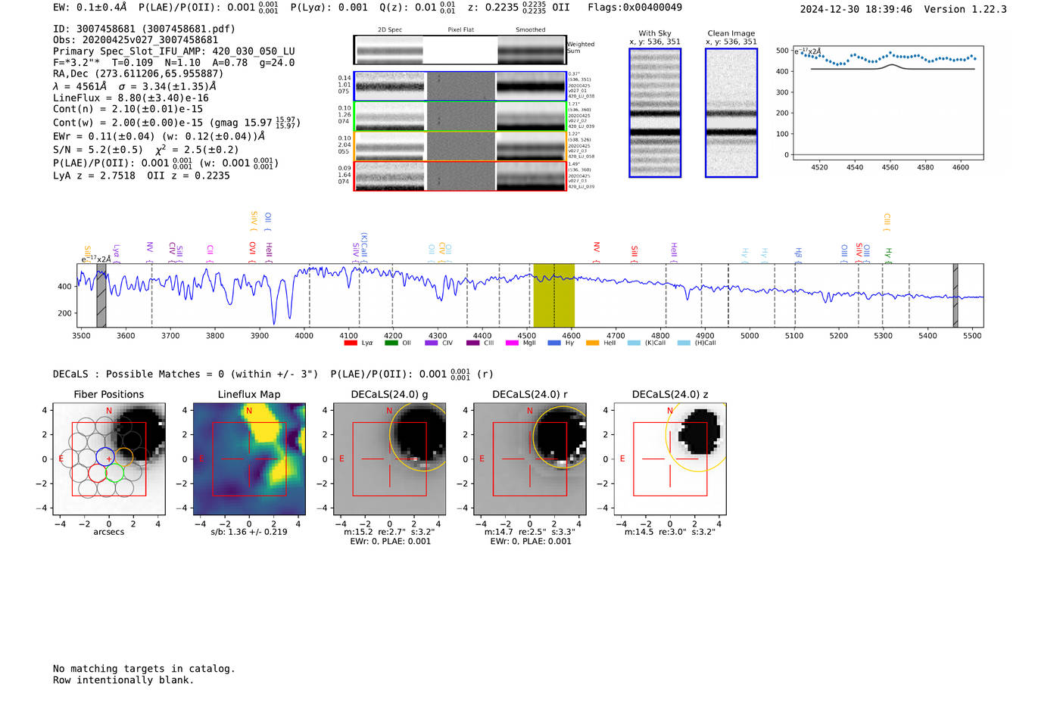Screen dimensions: 1060x721
Task: Click the Primary Spec_Slot_IFU_AMP line
Action: (x=174, y=51)
